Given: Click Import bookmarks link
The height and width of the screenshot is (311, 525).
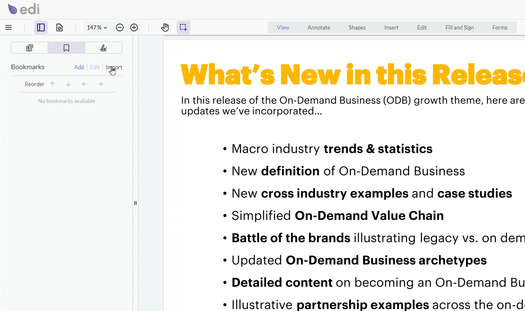Looking at the screenshot, I should tap(114, 67).
